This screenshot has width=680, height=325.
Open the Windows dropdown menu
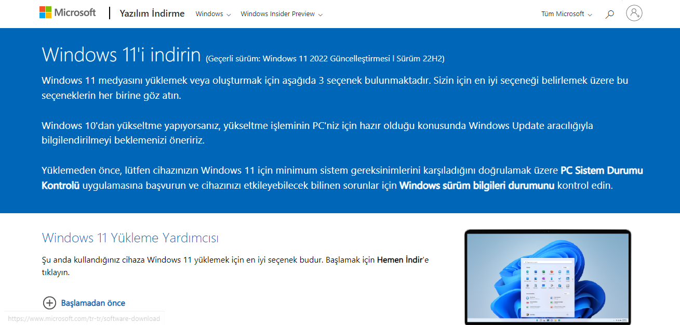pyautogui.click(x=213, y=14)
